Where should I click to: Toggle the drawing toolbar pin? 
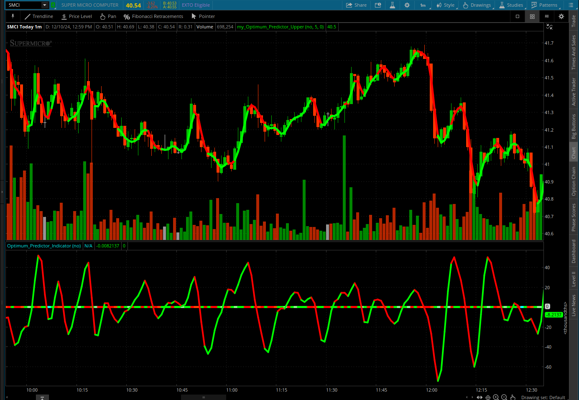click(13, 16)
